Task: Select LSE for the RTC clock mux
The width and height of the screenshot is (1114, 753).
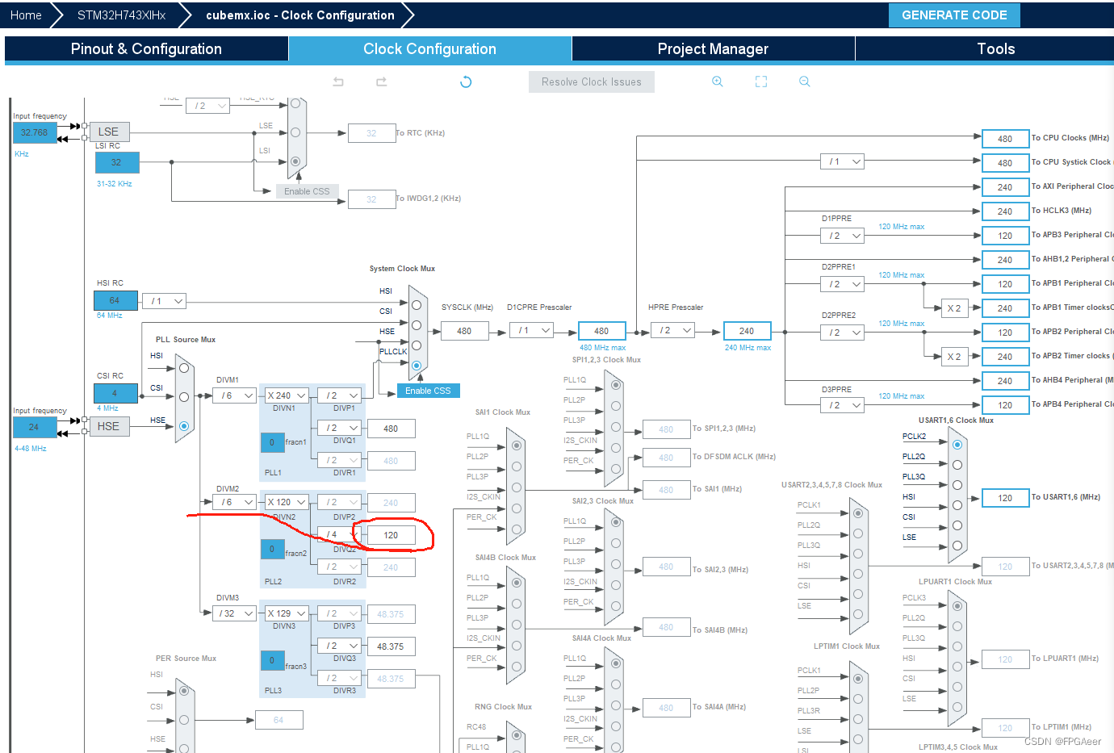Action: click(x=295, y=132)
